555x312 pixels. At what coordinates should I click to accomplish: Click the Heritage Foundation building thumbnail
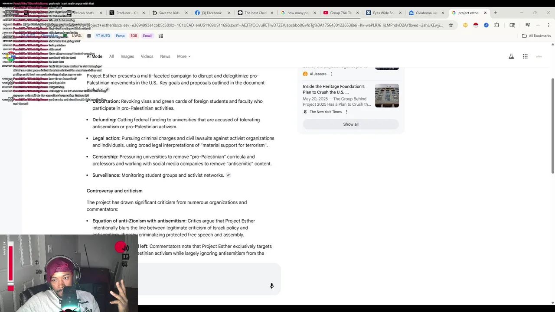[387, 95]
